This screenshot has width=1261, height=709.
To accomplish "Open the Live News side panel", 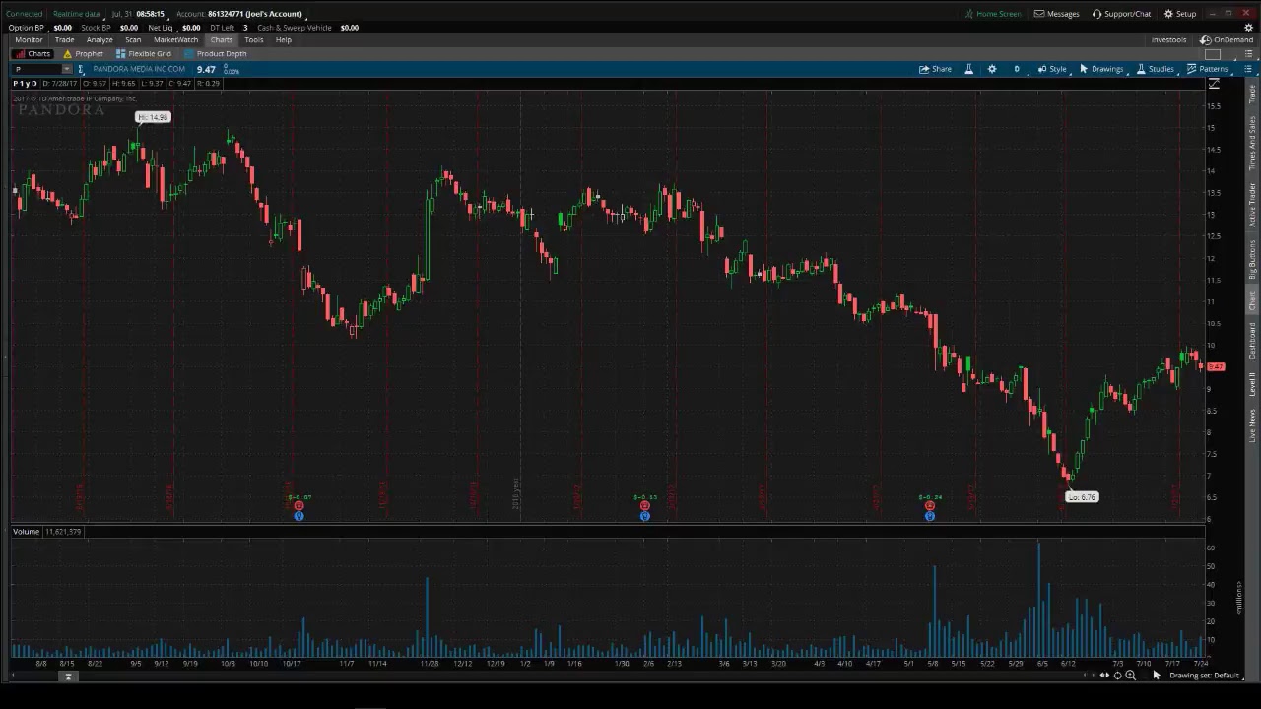I will click(1252, 425).
